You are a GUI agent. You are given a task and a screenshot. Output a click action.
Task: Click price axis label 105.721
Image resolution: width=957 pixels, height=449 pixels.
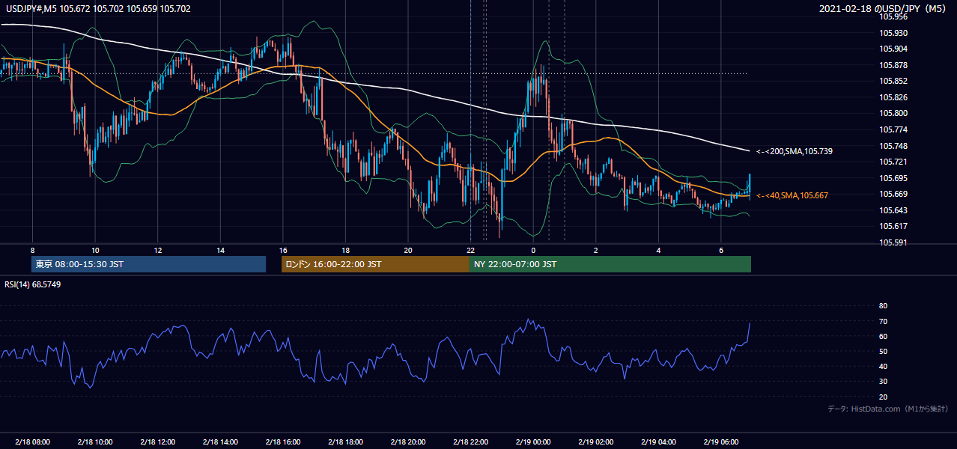point(893,162)
